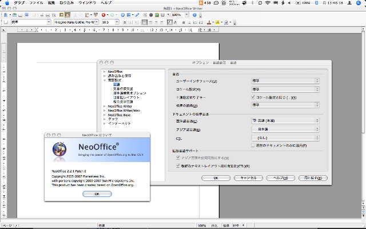366x229 pixels.
Task: Click the Increase Indent icon
Action: pos(201,22)
